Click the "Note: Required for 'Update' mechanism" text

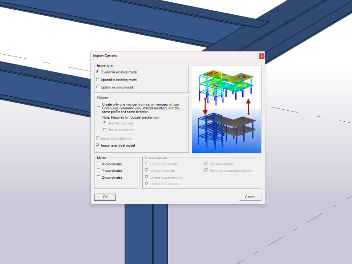pos(131,117)
